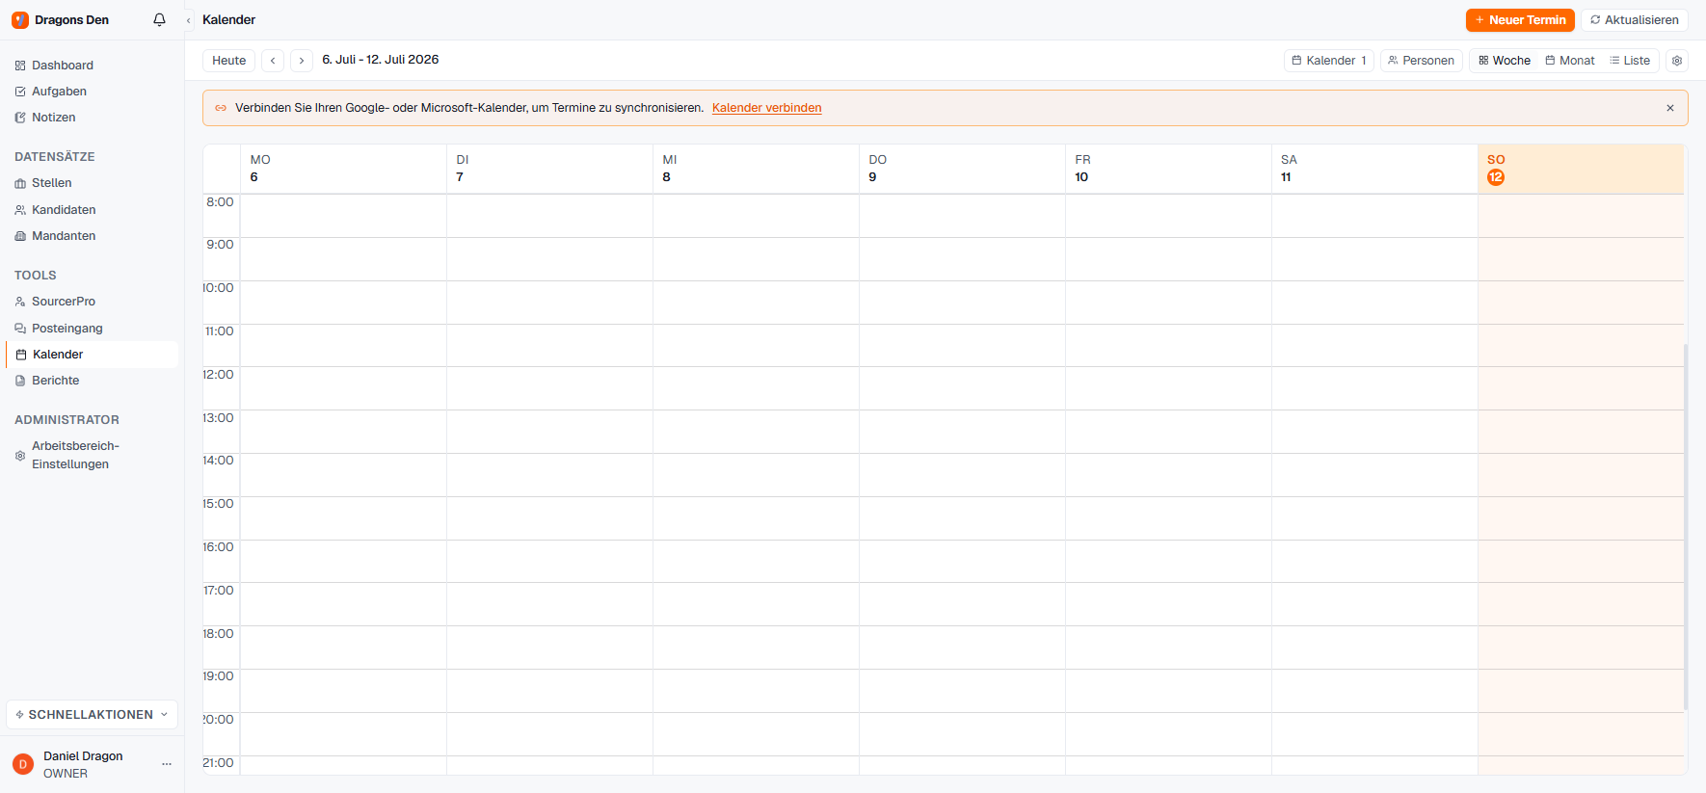
Task: Click the 12:00 time label
Action: (219, 375)
